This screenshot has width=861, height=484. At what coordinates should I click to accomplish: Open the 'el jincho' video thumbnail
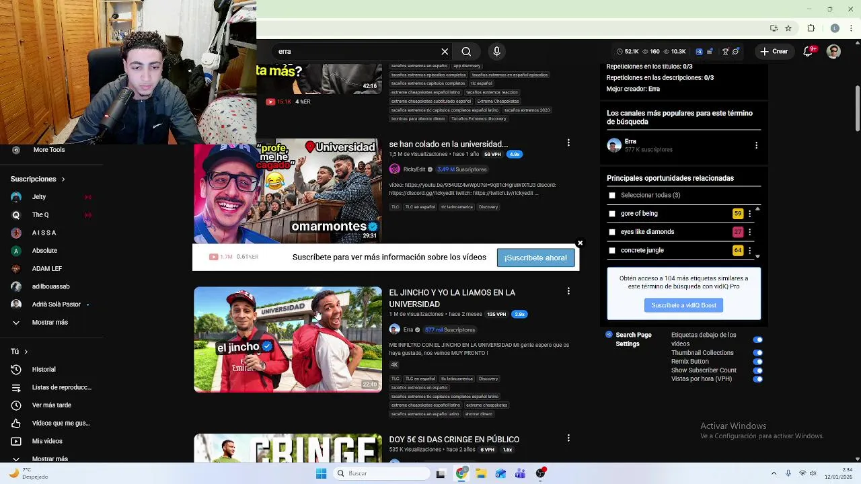288,339
